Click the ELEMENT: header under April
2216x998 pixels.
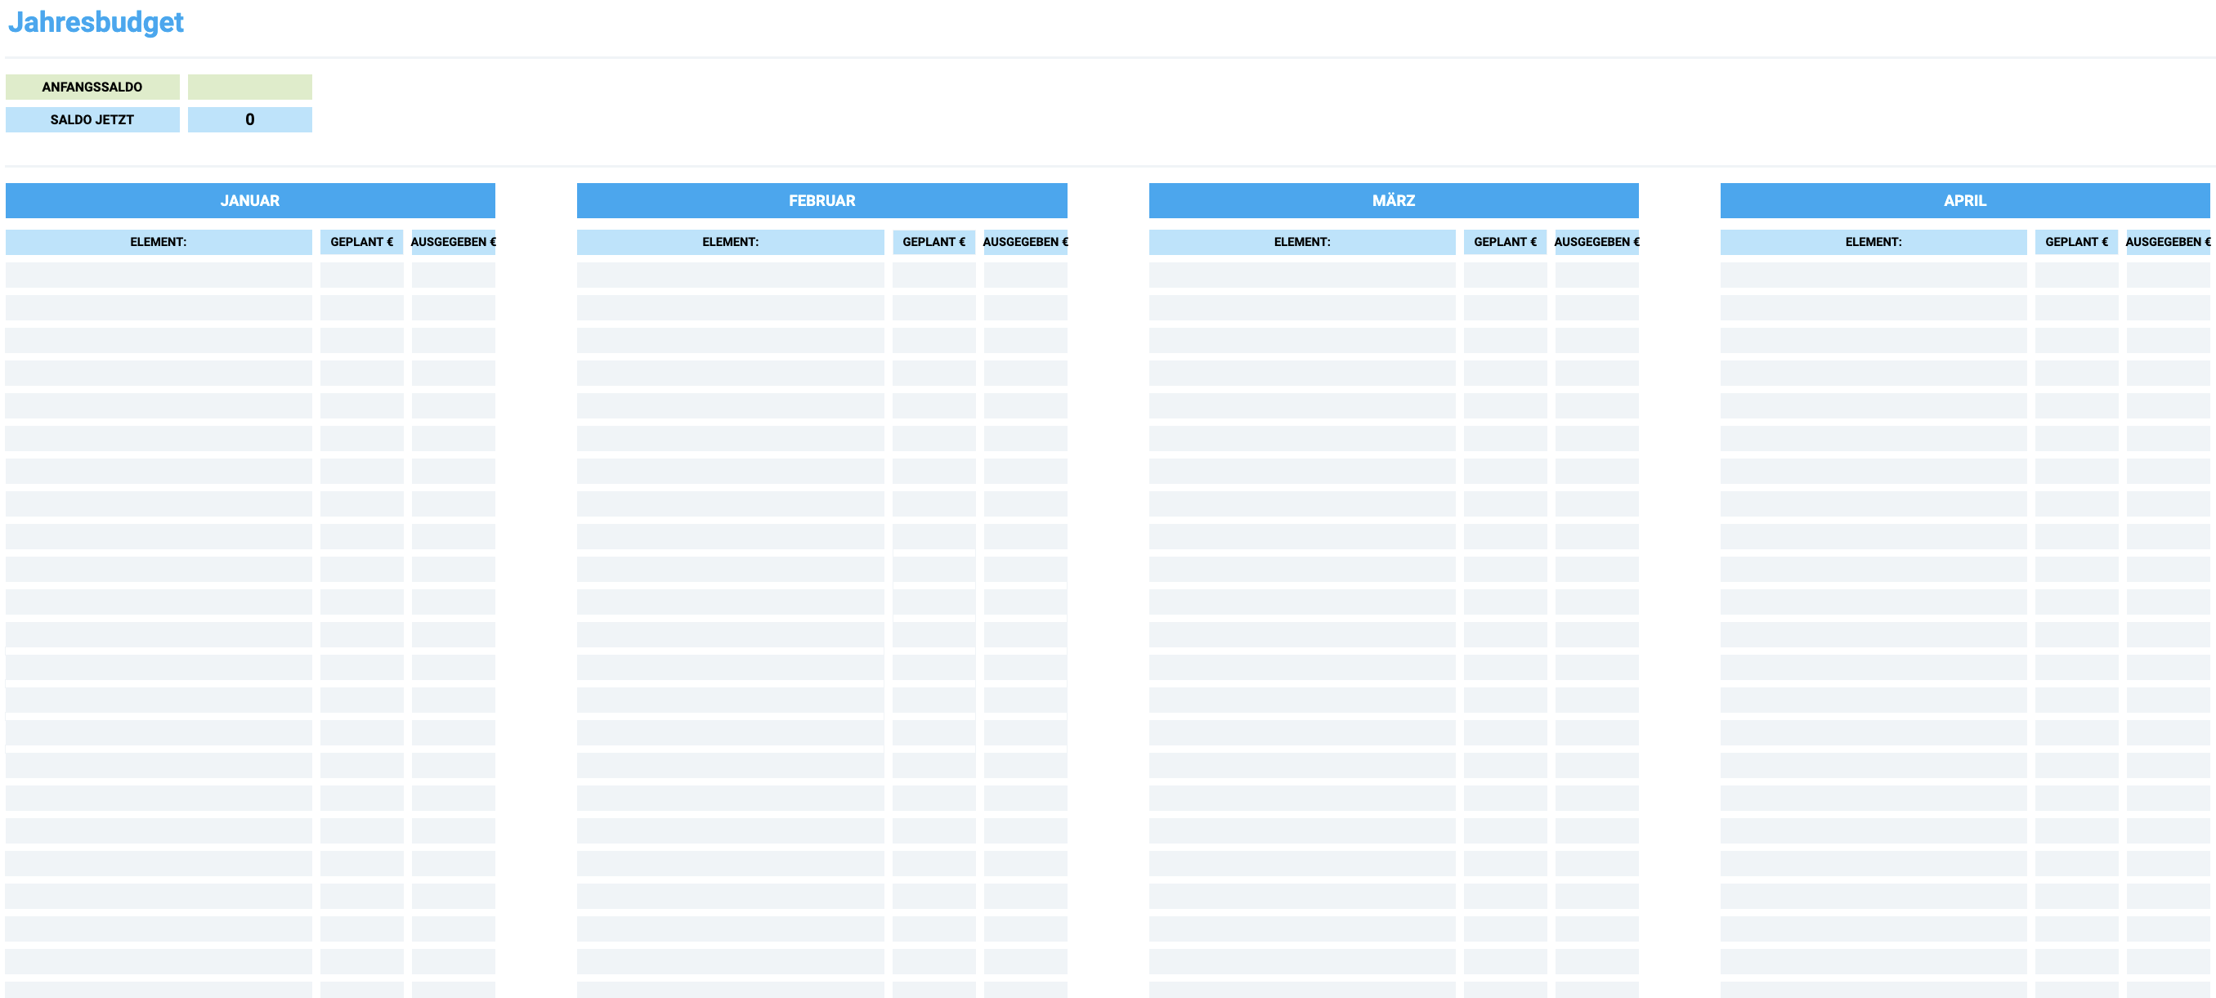click(1874, 242)
